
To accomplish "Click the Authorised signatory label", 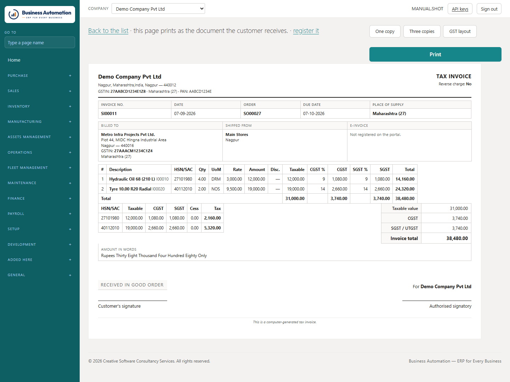I will coord(450,306).
